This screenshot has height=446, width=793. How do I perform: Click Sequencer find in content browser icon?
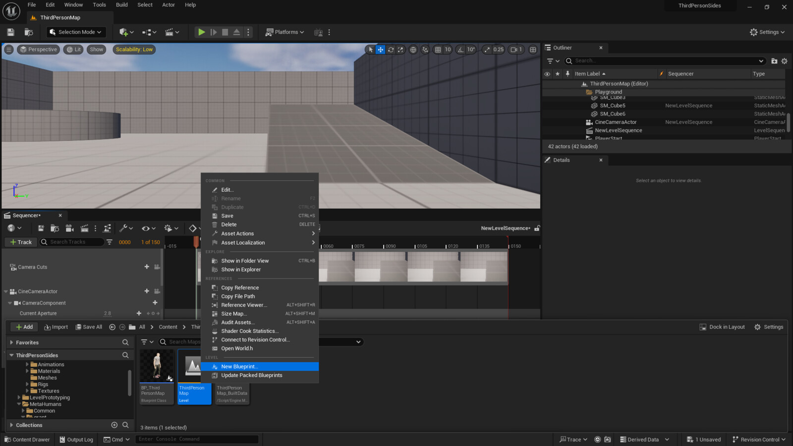coord(55,228)
